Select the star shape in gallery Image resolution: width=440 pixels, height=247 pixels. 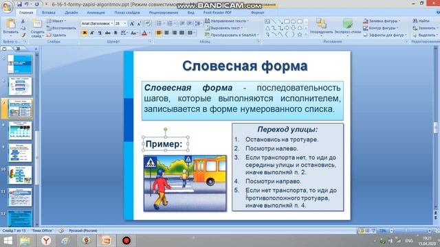tap(300, 35)
